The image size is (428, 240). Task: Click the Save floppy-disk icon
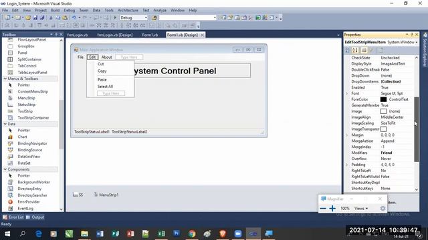pyautogui.click(x=35, y=18)
